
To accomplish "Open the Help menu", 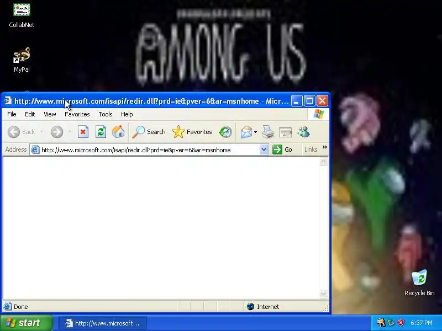I will 127,114.
